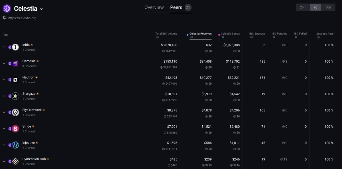Click Osmosis '3 Channels' label
The width and height of the screenshot is (342, 169).
(x=29, y=66)
